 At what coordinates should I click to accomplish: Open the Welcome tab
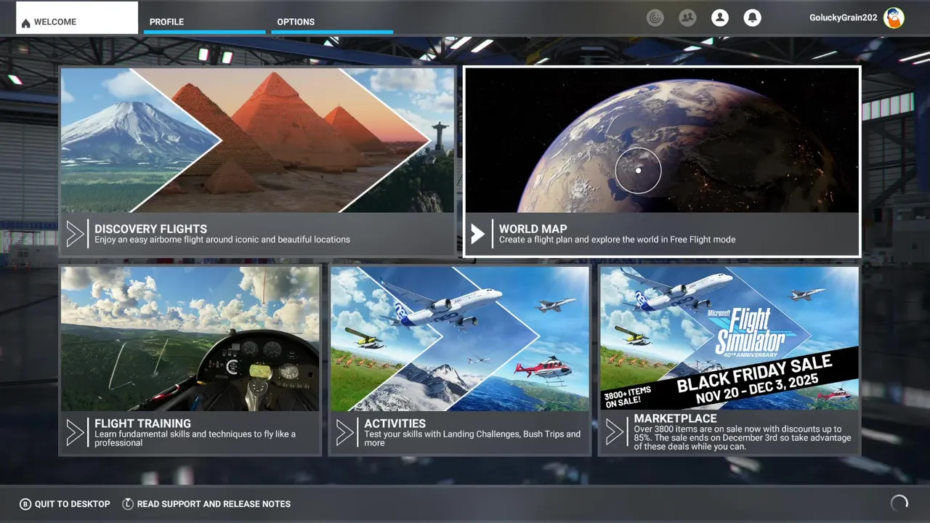pyautogui.click(x=77, y=18)
